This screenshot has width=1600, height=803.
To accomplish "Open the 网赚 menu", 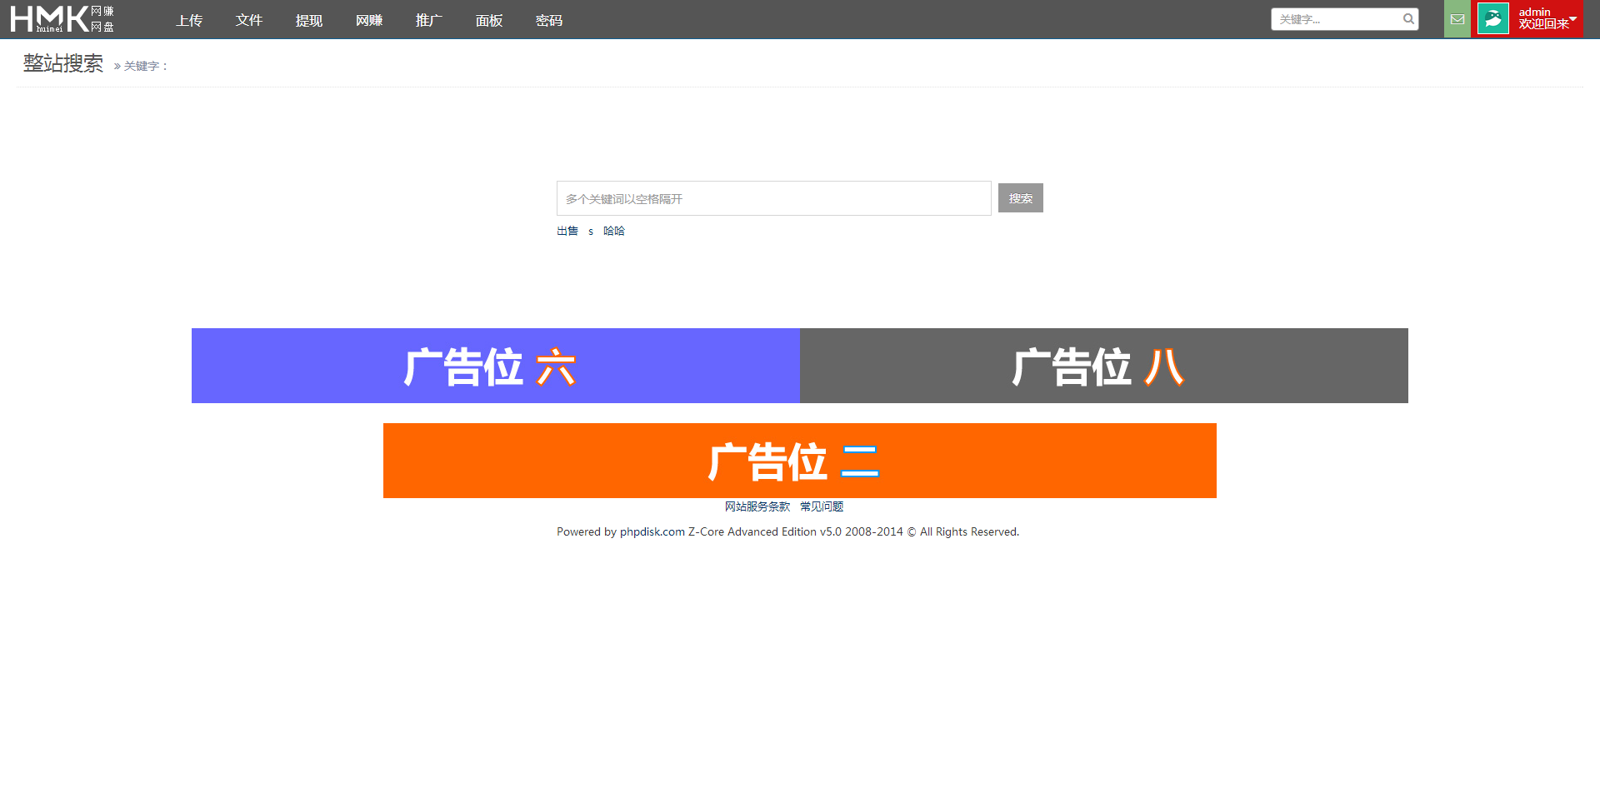I will pyautogui.click(x=369, y=20).
